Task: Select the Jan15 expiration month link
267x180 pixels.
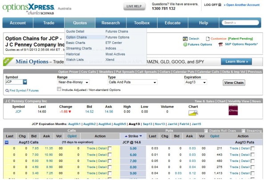Action: click(x=196, y=124)
